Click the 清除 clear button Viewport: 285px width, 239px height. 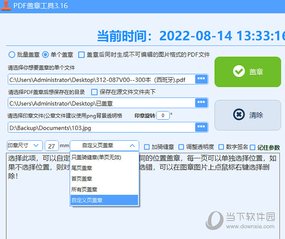pos(248,115)
